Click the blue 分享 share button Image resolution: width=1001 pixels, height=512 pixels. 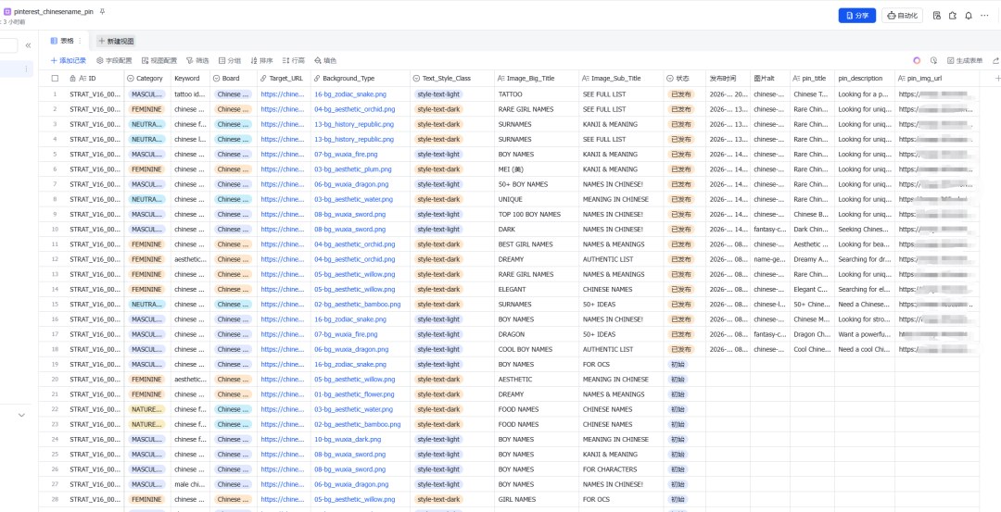click(x=856, y=16)
